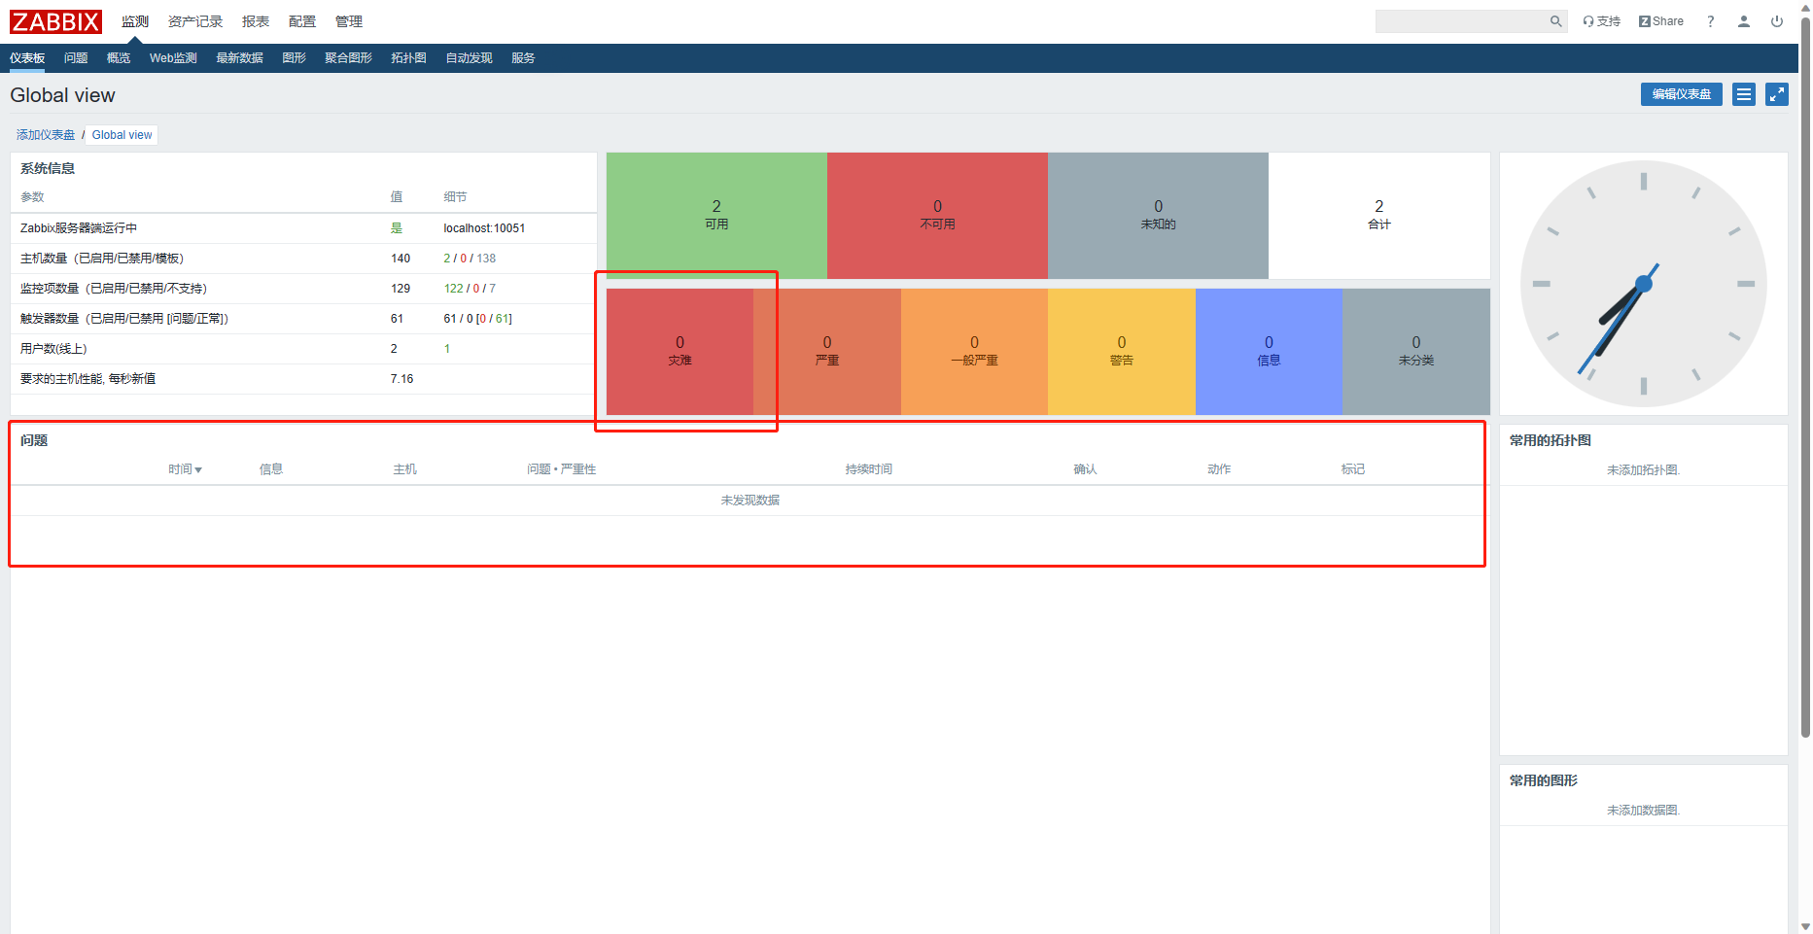Click the grey 未知的 hosts tile
1813x934 pixels.
[1158, 216]
